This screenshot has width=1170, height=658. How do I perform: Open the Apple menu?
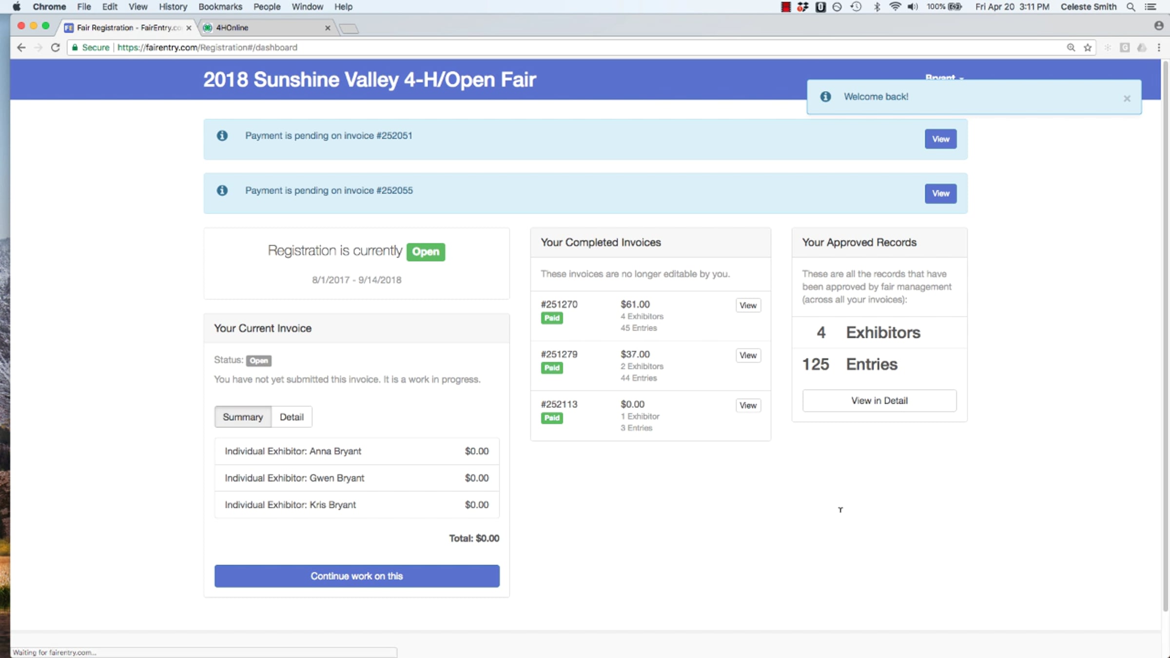[x=16, y=7]
